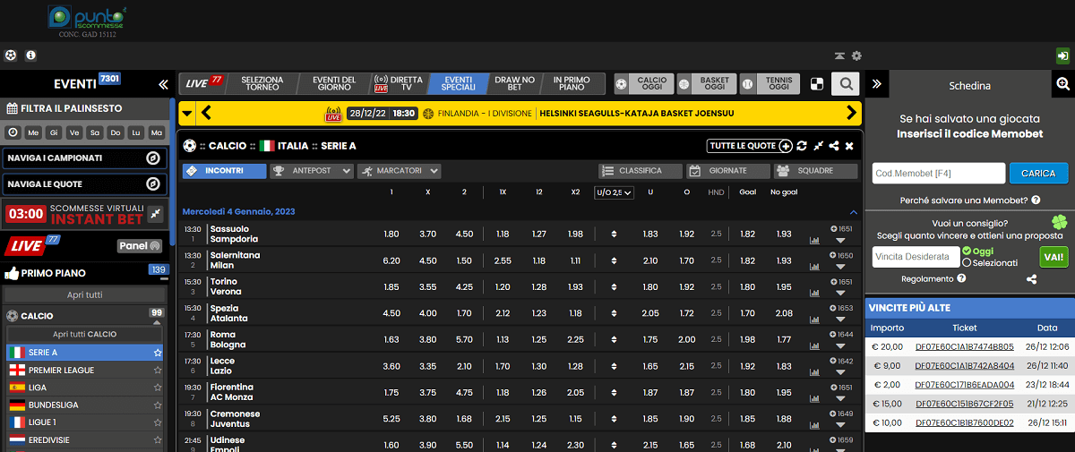Open Seleziona Torneo tab

[x=262, y=84]
